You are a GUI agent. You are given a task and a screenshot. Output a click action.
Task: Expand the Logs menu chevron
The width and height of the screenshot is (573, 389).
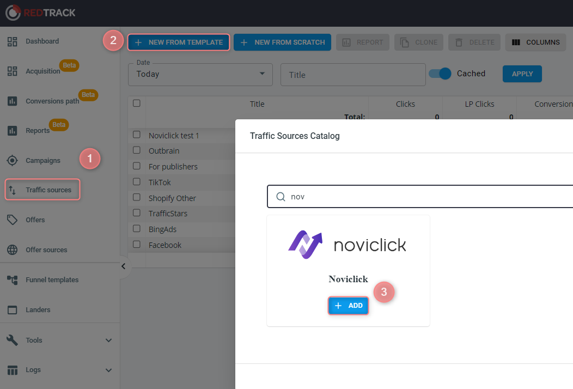(108, 370)
